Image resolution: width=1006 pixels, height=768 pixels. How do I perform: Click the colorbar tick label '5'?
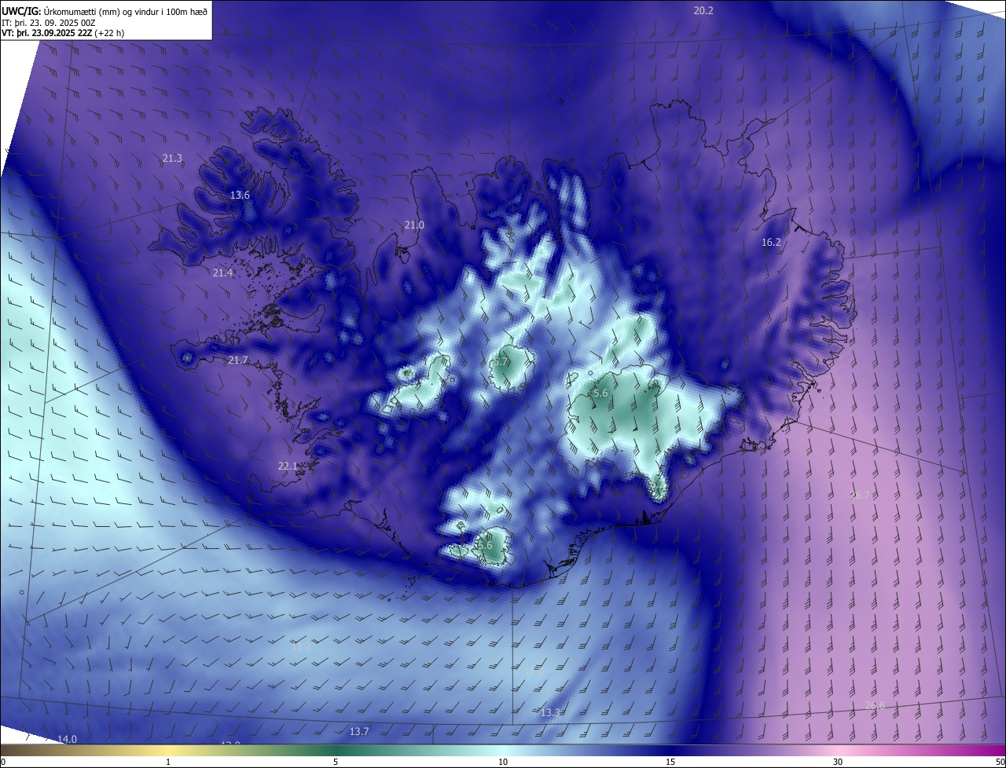pos(336,763)
